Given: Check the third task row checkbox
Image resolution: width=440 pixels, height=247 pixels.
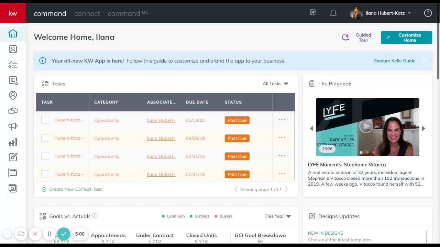Looking at the screenshot, I should (x=45, y=156).
